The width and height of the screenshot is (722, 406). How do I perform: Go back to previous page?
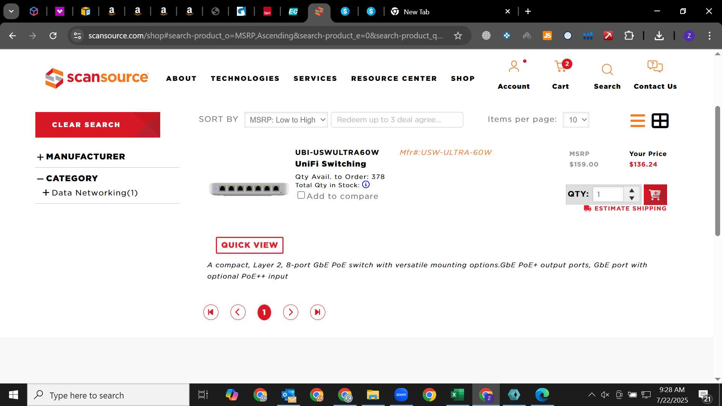click(12, 36)
